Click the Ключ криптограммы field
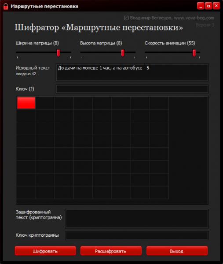Viewport: 223px width, 264px height. tap(137, 235)
